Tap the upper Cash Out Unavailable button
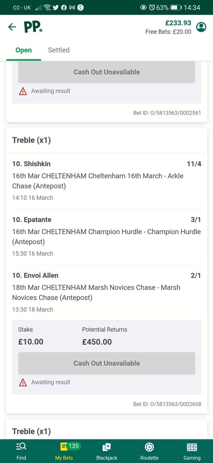This screenshot has height=463, width=213. click(106, 72)
